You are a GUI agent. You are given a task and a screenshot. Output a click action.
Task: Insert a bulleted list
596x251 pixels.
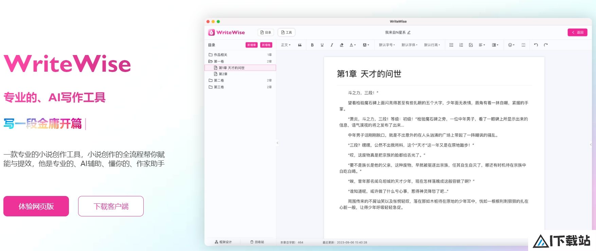pyautogui.click(x=451, y=45)
